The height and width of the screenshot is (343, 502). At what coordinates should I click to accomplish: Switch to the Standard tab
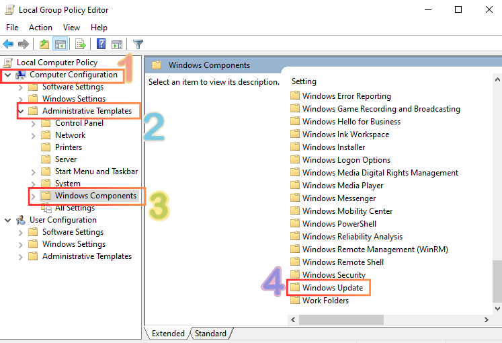click(210, 333)
